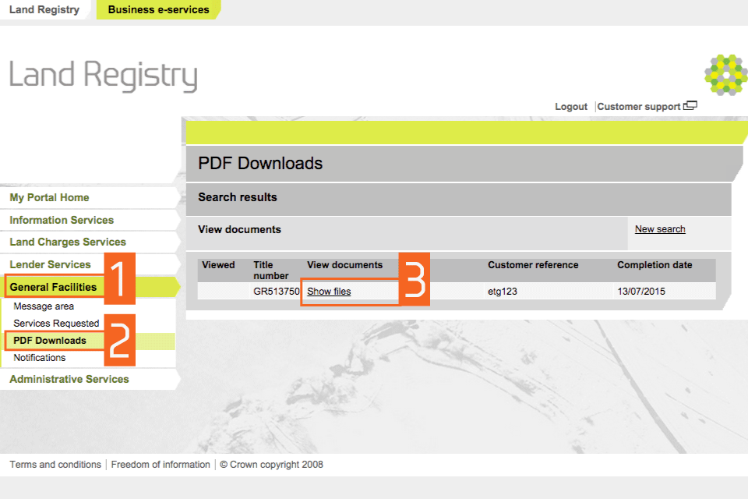Select Services Requested in sidebar
Viewport: 748px width, 499px height.
click(56, 324)
